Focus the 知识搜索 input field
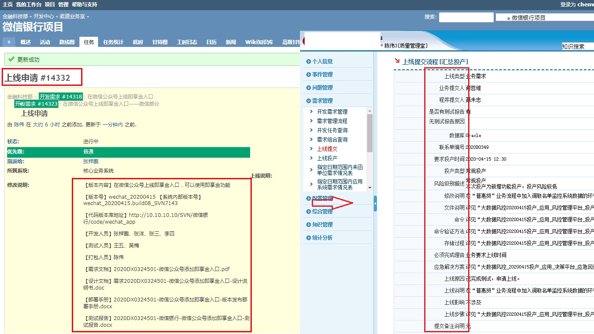The height and width of the screenshot is (334, 594). click(x=578, y=47)
